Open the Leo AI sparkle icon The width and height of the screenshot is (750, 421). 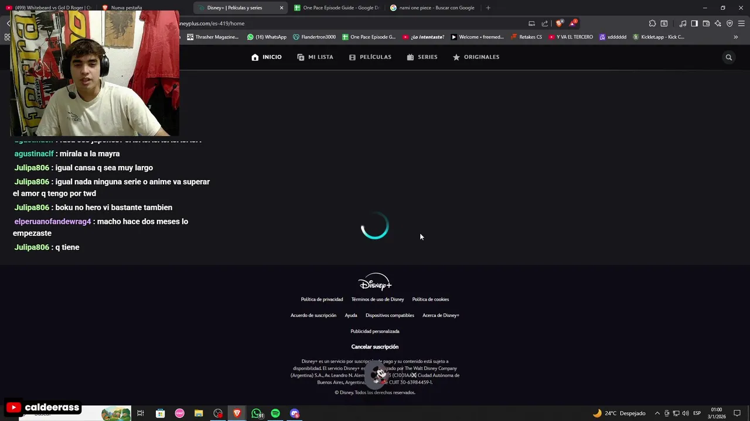[718, 23]
